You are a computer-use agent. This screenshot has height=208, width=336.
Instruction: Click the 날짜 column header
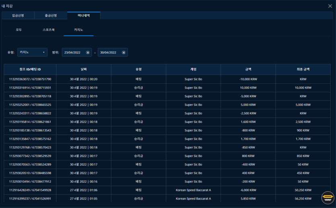click(84, 69)
